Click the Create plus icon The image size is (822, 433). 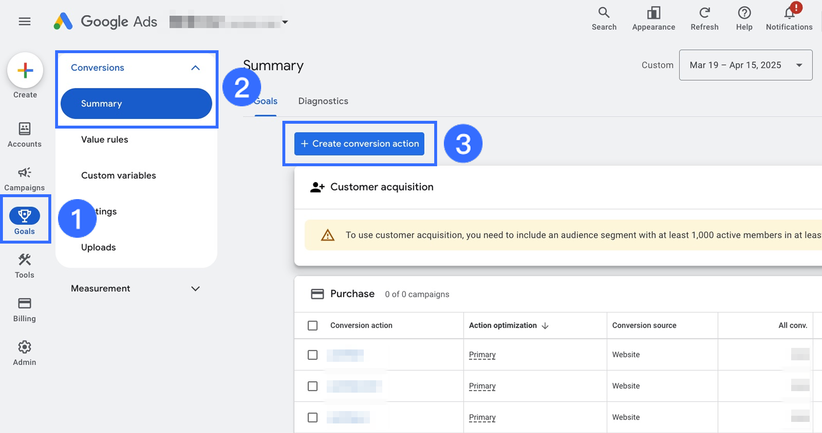pos(25,71)
